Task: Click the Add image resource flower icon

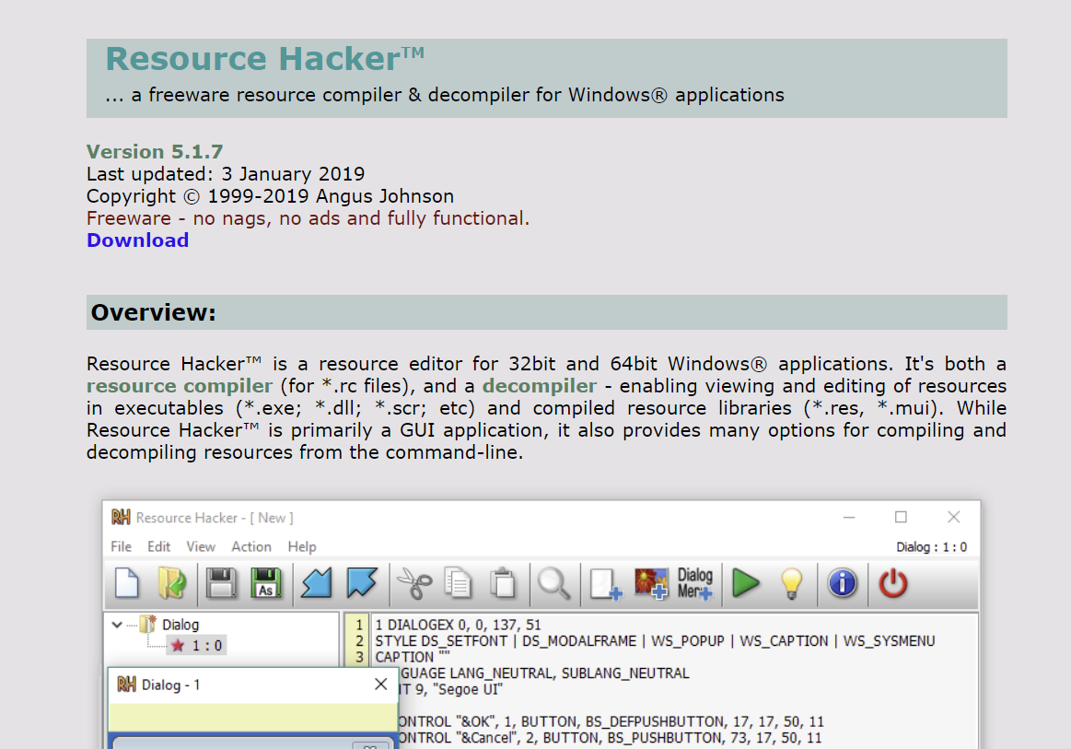Action: coord(651,583)
